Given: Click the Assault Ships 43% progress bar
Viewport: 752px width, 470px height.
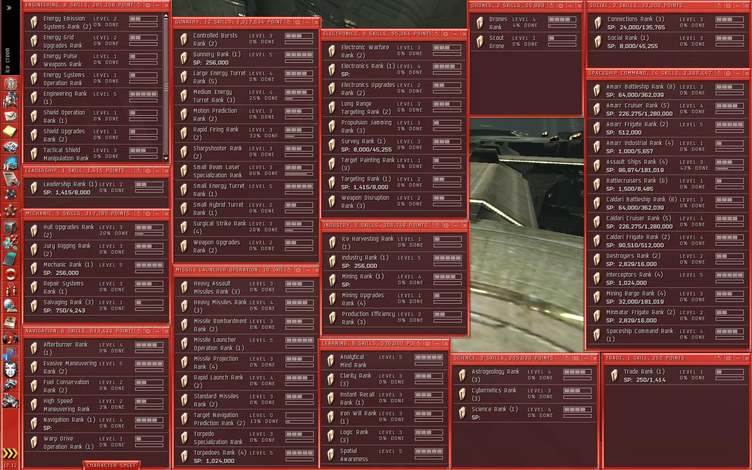Looking at the screenshot, I should point(730,168).
